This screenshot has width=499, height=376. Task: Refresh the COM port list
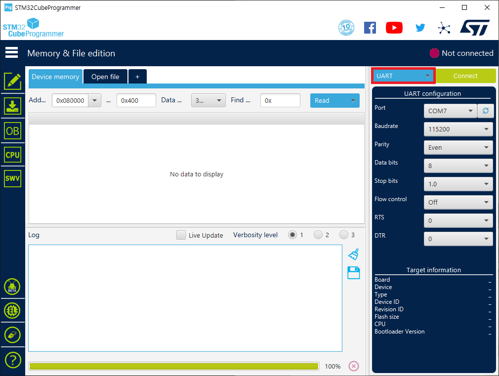coord(486,111)
